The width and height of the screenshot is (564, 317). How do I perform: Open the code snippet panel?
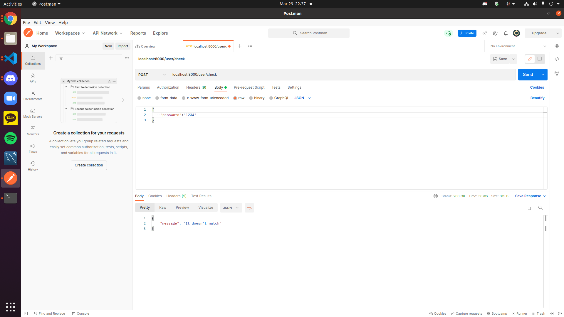557,59
